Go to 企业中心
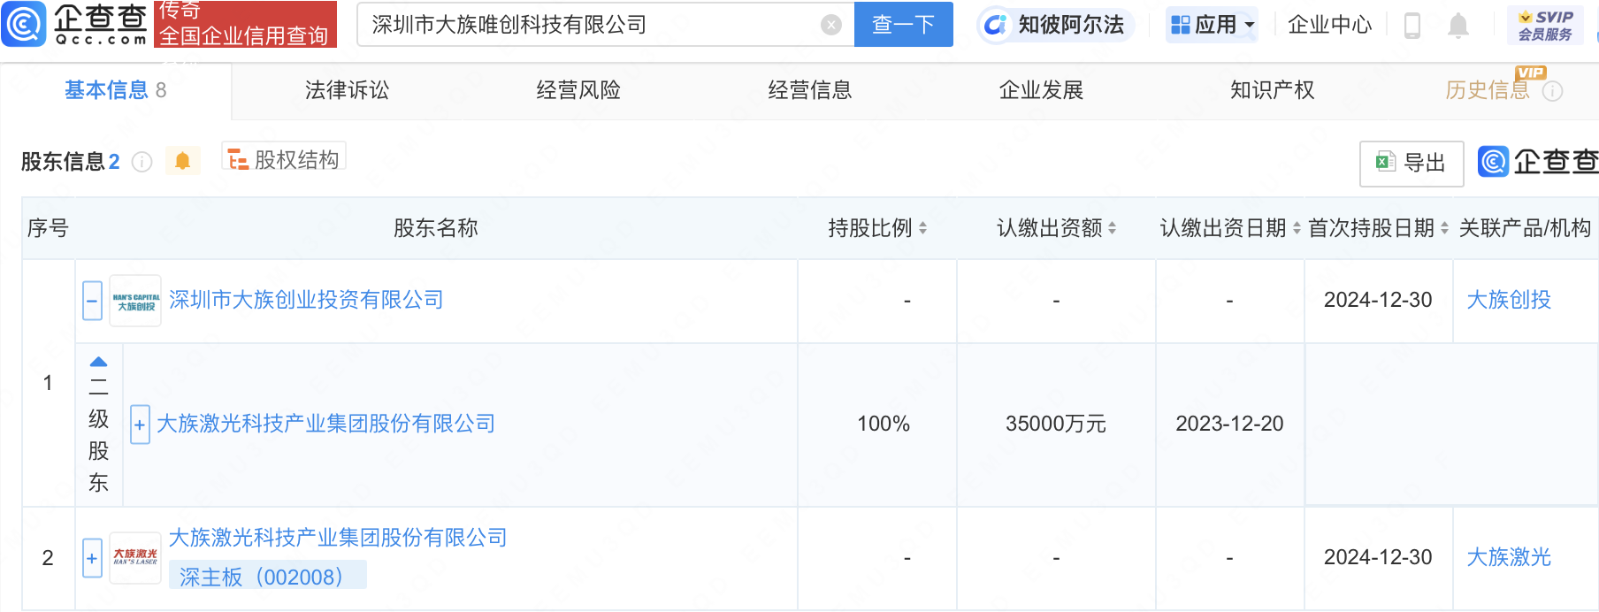 tap(1329, 25)
